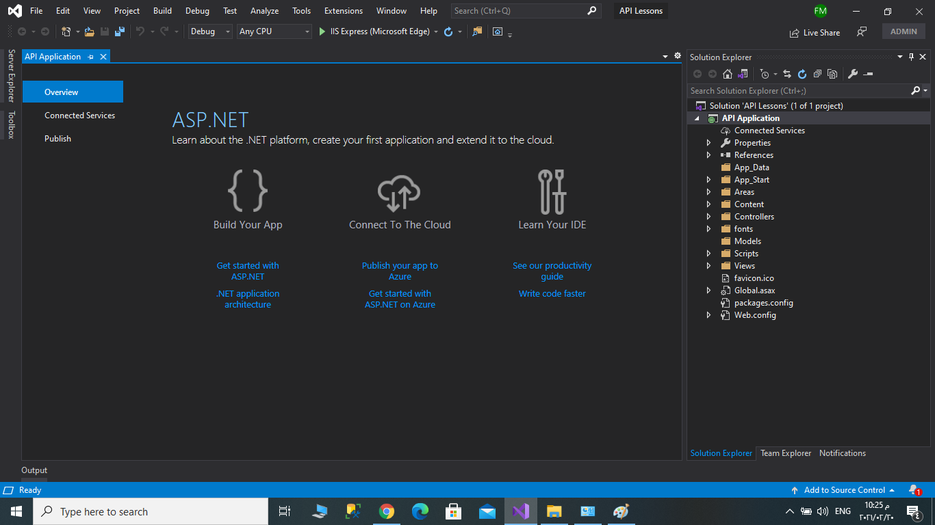Screen dimensions: 935x525
Task: Open Solution Explorer window position dropdown arrow
Action: [901, 57]
